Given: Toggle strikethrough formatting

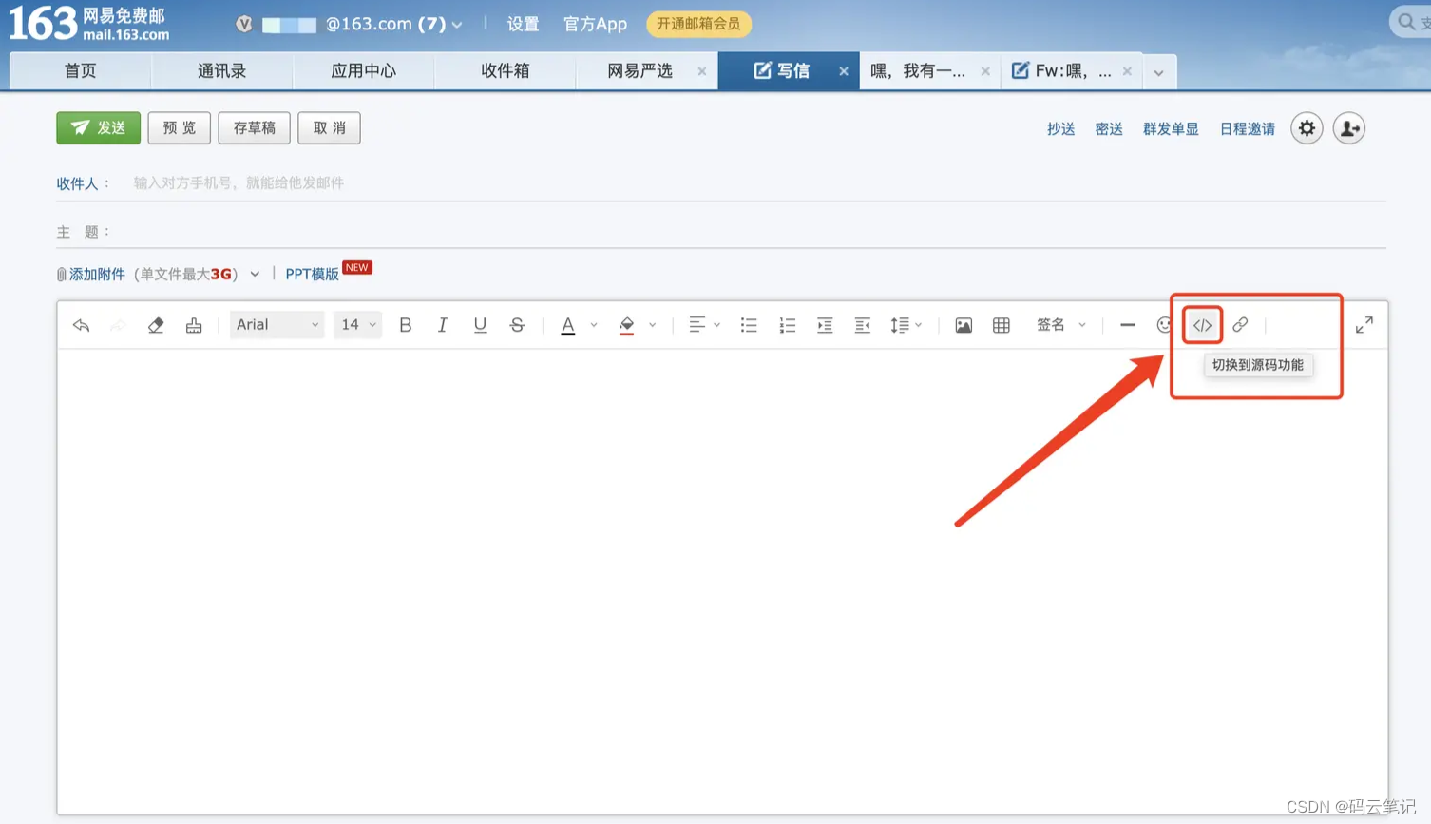Looking at the screenshot, I should point(516,324).
